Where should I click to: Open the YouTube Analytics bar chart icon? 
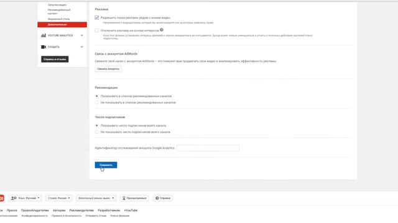pyautogui.click(x=44, y=35)
